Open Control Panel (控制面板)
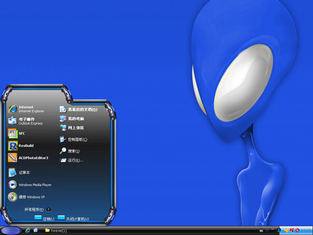 (73, 140)
